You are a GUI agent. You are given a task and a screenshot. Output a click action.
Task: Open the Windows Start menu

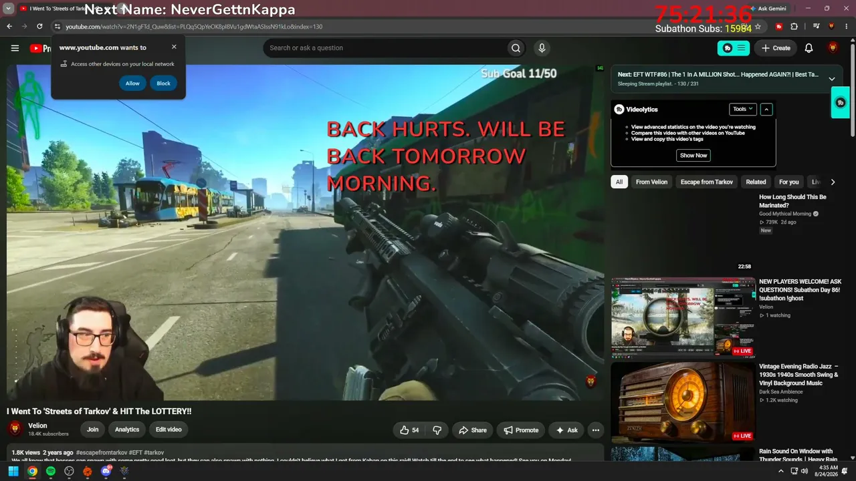(x=13, y=472)
